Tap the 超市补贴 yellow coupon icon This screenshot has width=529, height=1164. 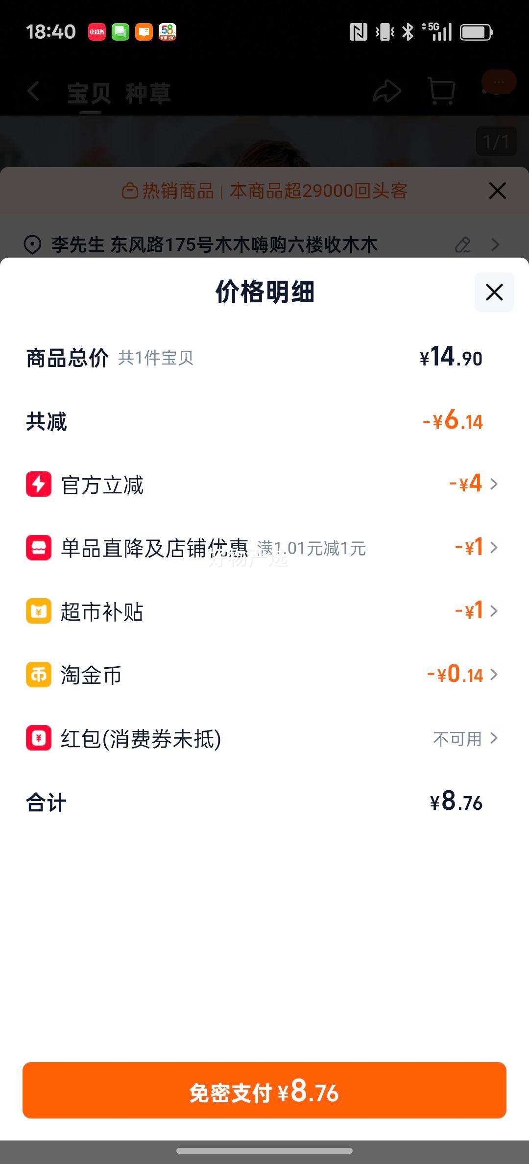(39, 611)
